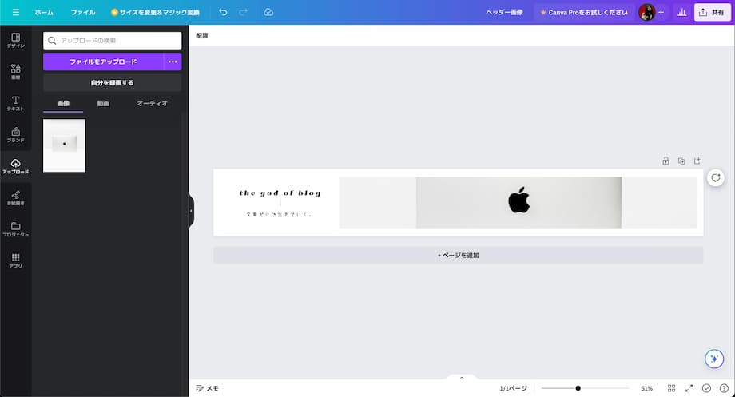Select the Apple logo image on the canvas
Viewport: 735px width, 397px height.
pyautogui.click(x=518, y=202)
